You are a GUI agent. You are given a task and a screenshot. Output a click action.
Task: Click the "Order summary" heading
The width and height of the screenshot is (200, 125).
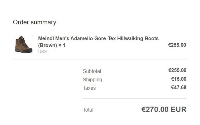(x=35, y=22)
